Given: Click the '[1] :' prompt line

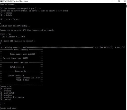Looking at the screenshot, I should [2, 104].
